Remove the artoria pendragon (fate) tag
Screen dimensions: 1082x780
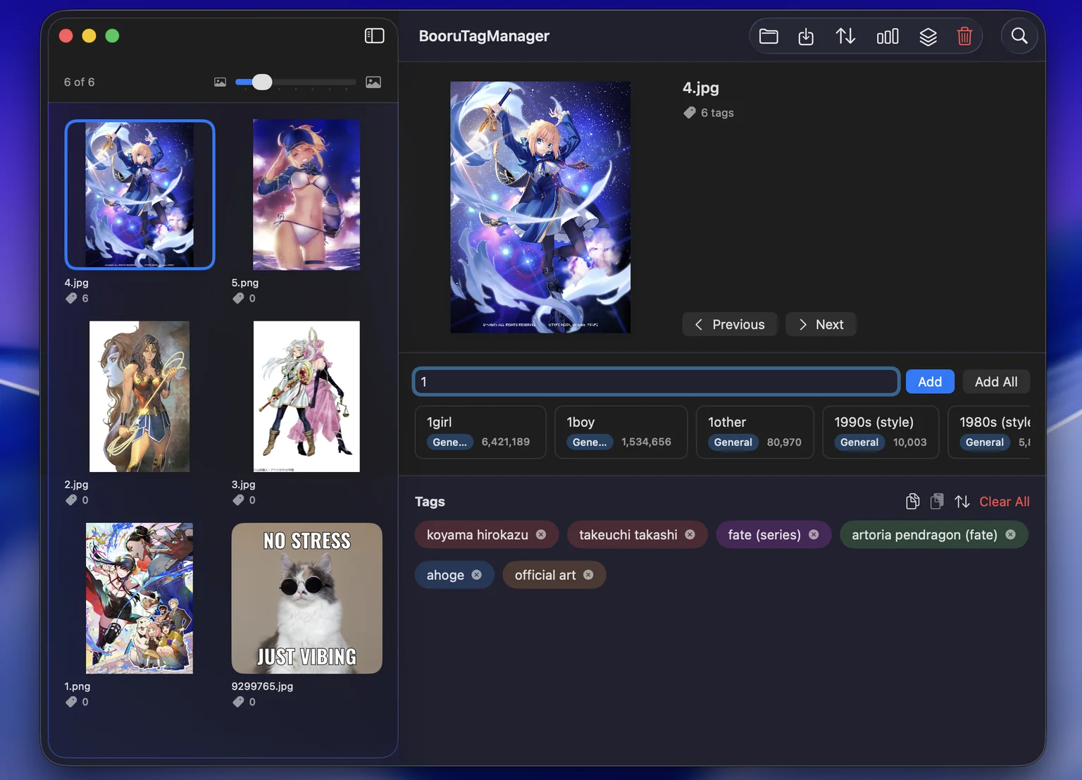(1010, 535)
